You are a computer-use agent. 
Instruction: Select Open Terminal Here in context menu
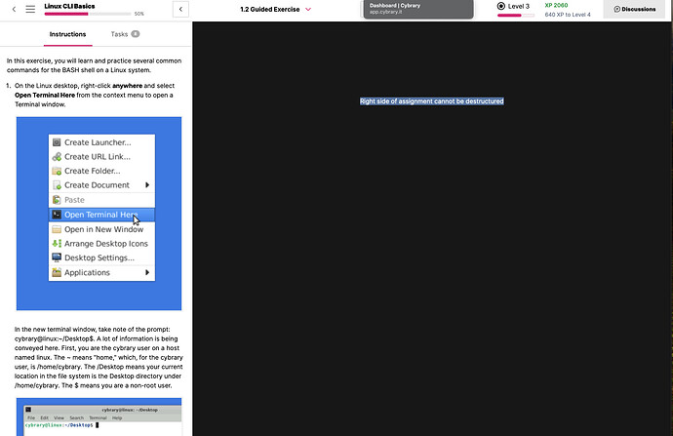click(x=100, y=215)
